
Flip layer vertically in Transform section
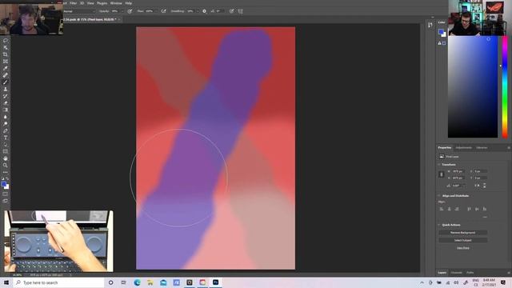[484, 186]
